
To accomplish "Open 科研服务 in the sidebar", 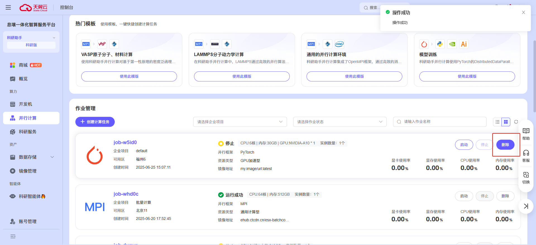I will (x=31, y=132).
